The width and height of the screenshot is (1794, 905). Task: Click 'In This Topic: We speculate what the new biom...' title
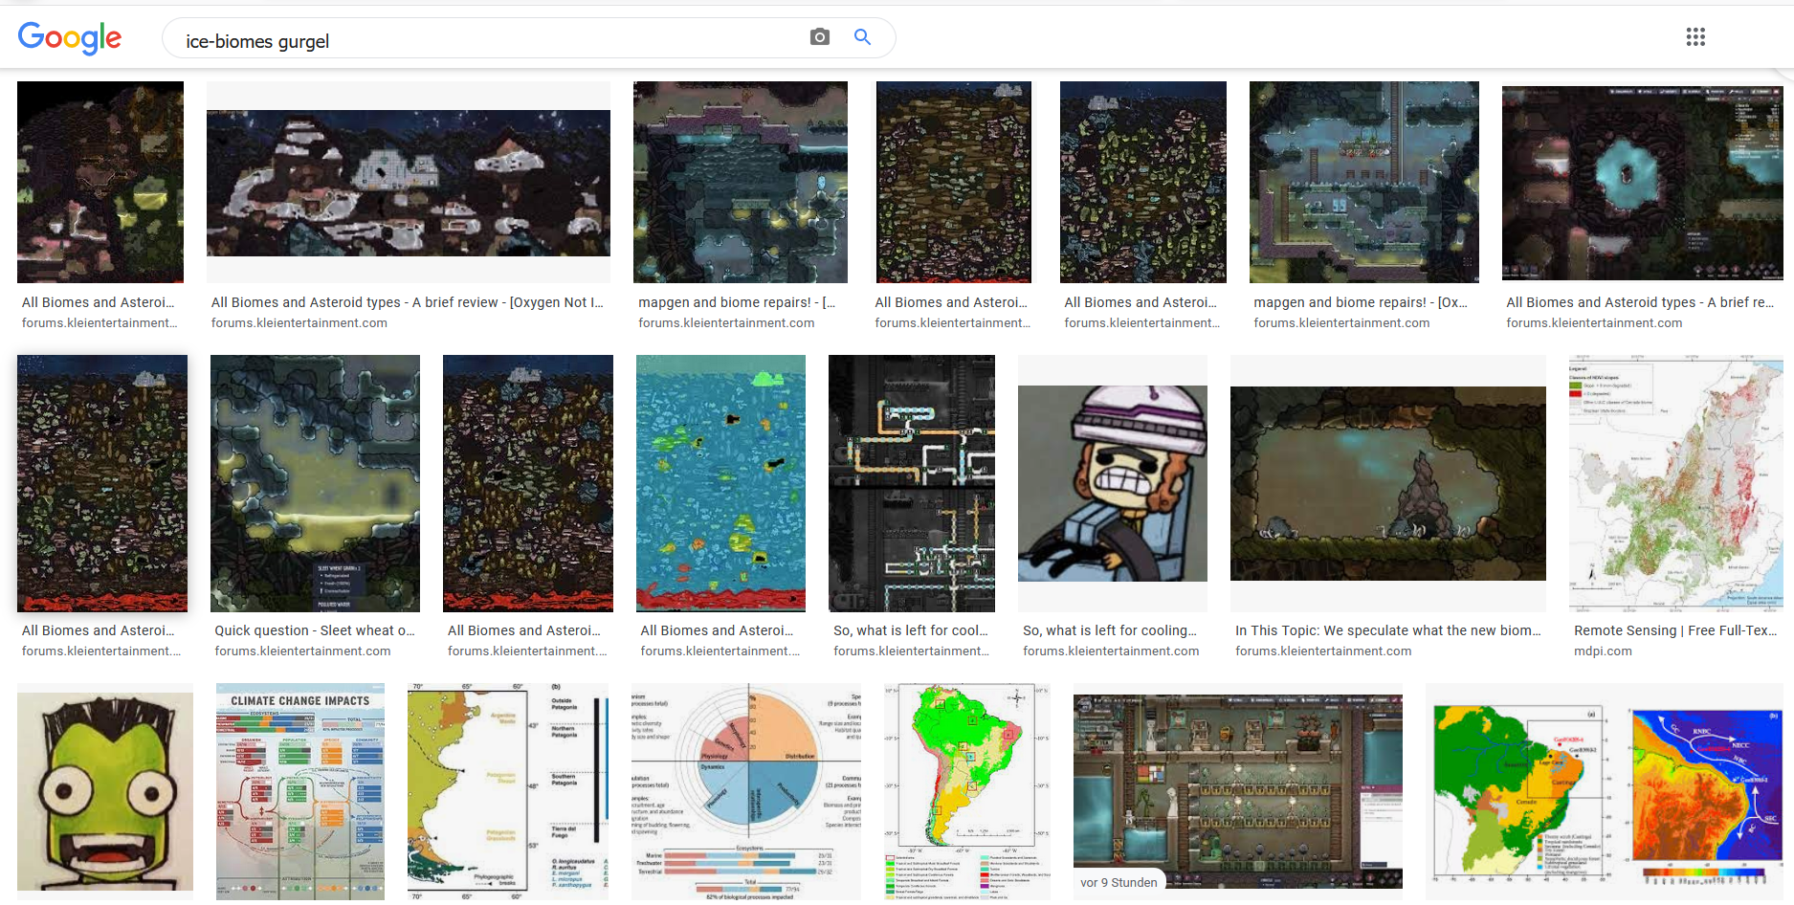pyautogui.click(x=1388, y=630)
